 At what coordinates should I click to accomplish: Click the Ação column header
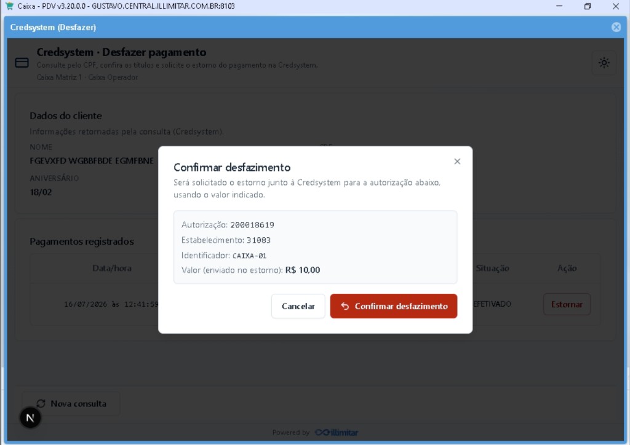(567, 268)
